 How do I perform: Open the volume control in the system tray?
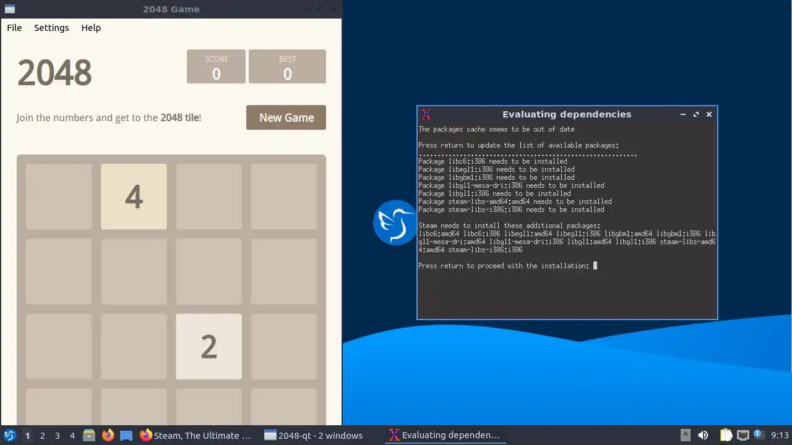703,435
